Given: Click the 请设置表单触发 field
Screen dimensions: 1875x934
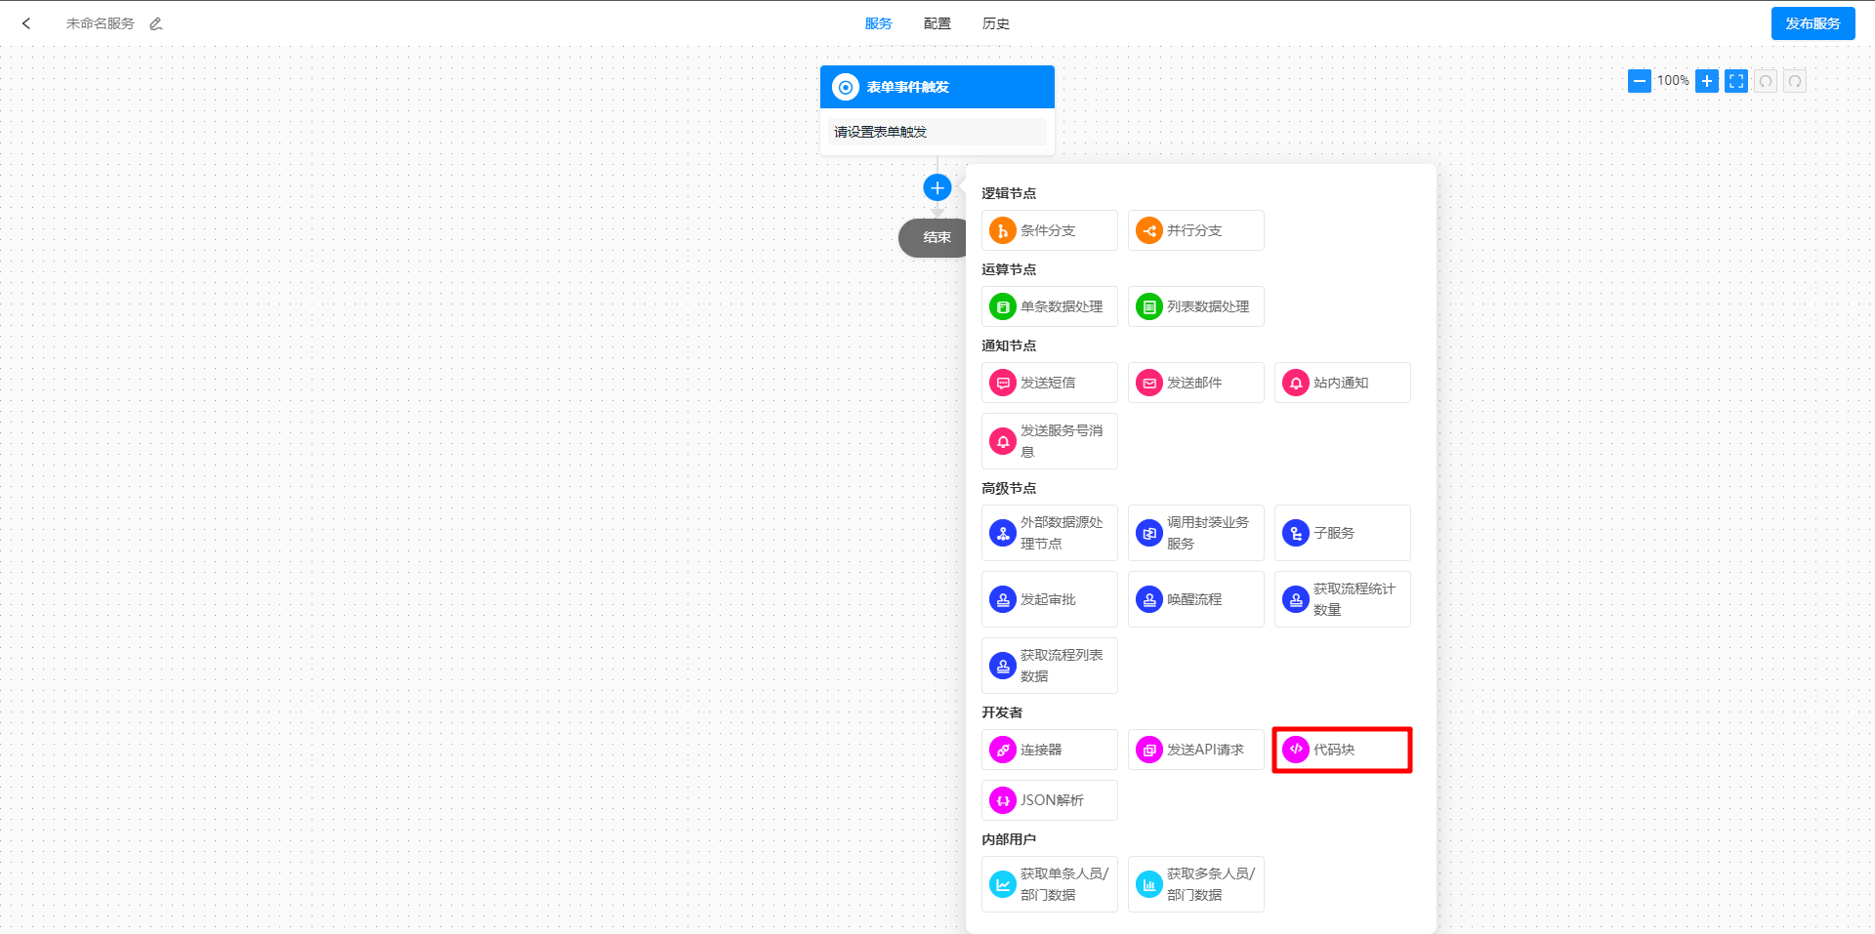Looking at the screenshot, I should (x=937, y=132).
